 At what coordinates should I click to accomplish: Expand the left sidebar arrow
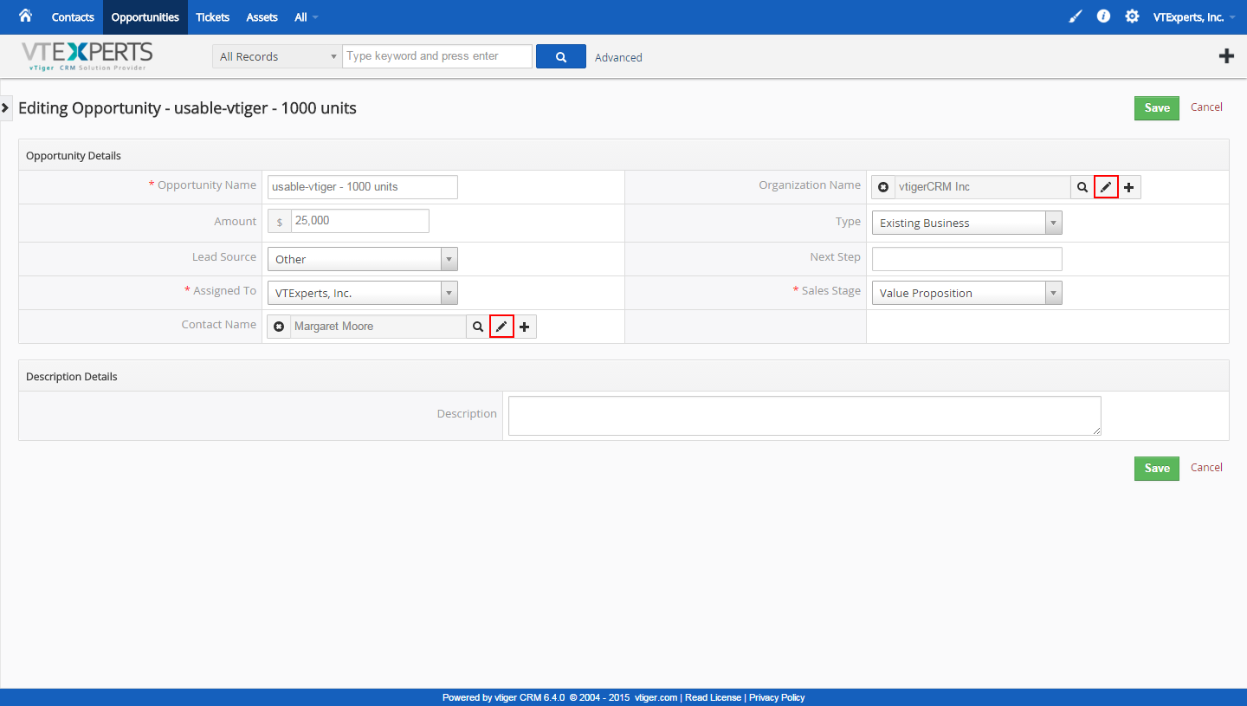pyautogui.click(x=5, y=107)
